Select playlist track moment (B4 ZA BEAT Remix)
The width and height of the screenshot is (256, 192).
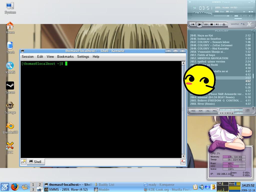point(220,97)
